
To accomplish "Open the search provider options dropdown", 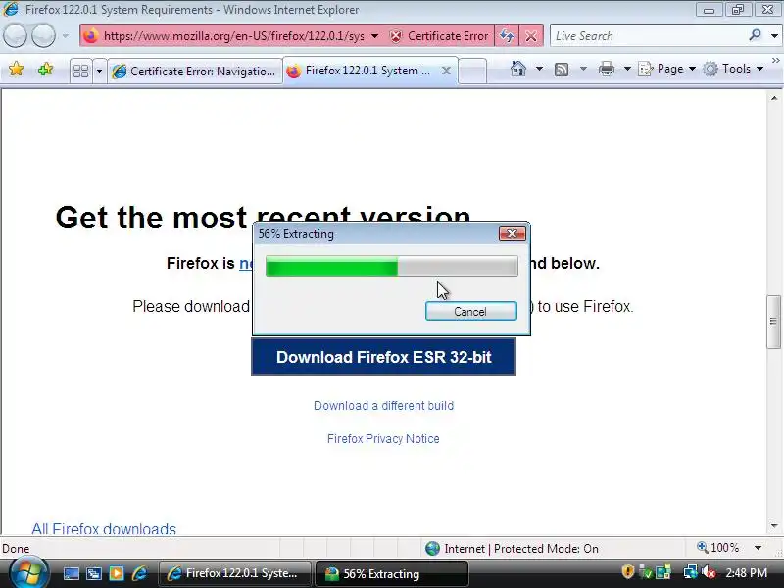I will [x=774, y=36].
